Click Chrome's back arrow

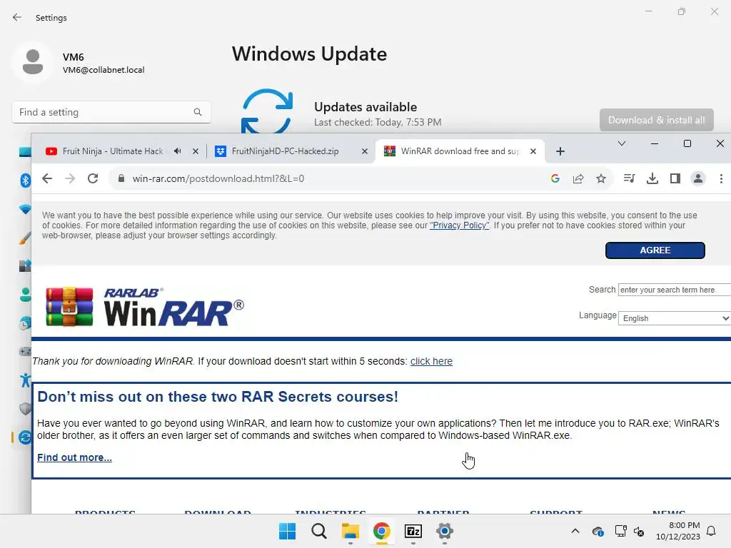pos(47,178)
